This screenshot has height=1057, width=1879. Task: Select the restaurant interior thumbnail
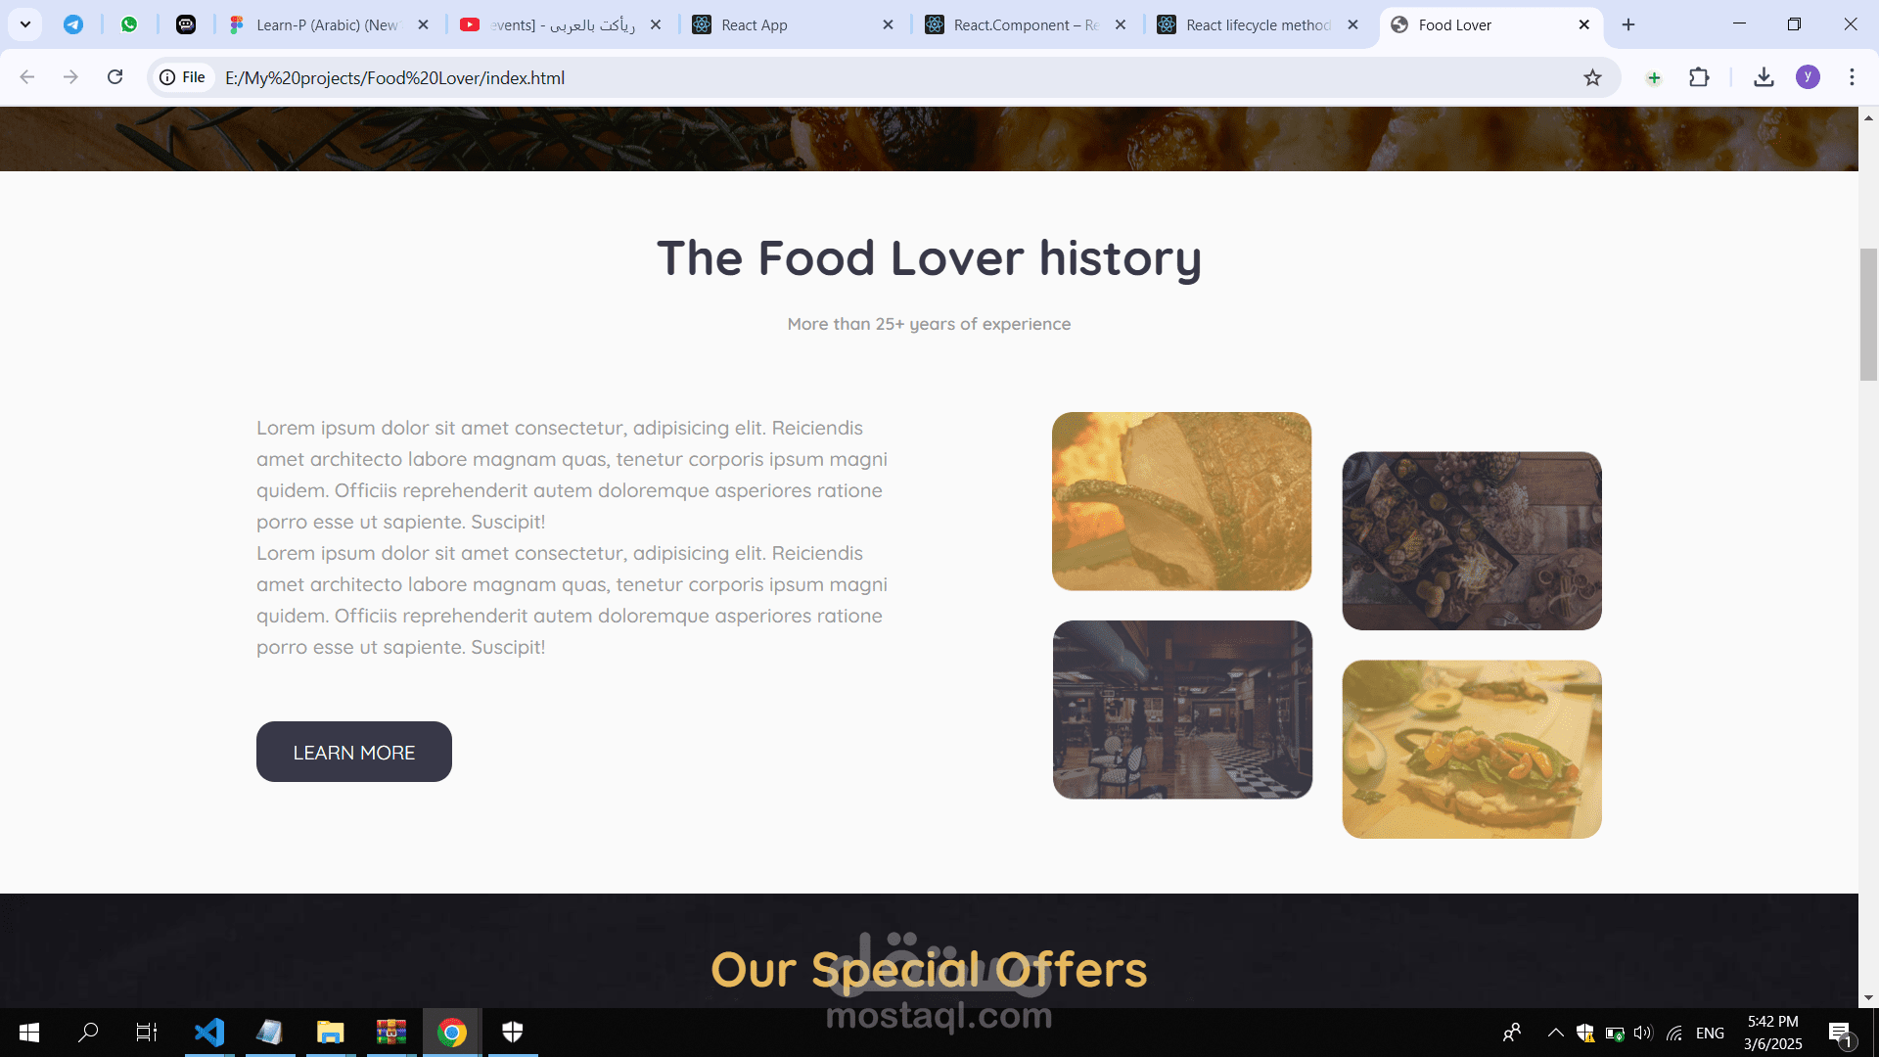click(1182, 710)
